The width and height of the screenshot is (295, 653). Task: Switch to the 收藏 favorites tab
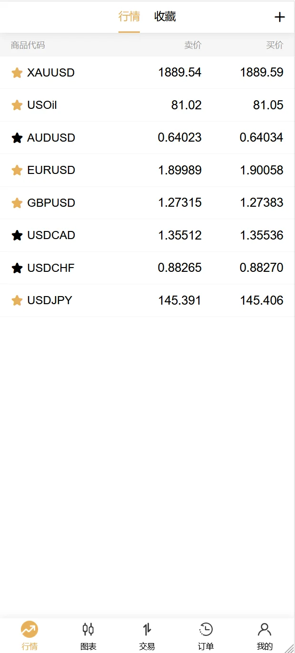tap(165, 17)
